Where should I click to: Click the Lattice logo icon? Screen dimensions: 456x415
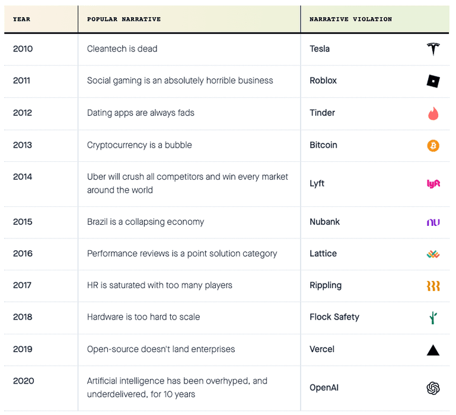433,254
